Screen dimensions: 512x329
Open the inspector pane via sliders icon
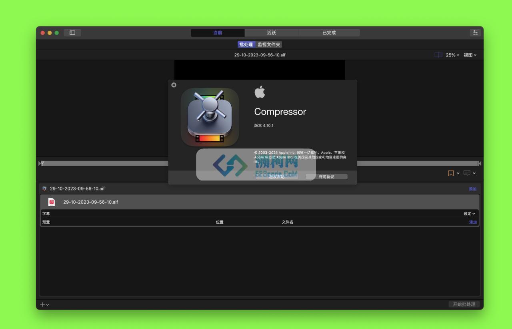pyautogui.click(x=475, y=33)
